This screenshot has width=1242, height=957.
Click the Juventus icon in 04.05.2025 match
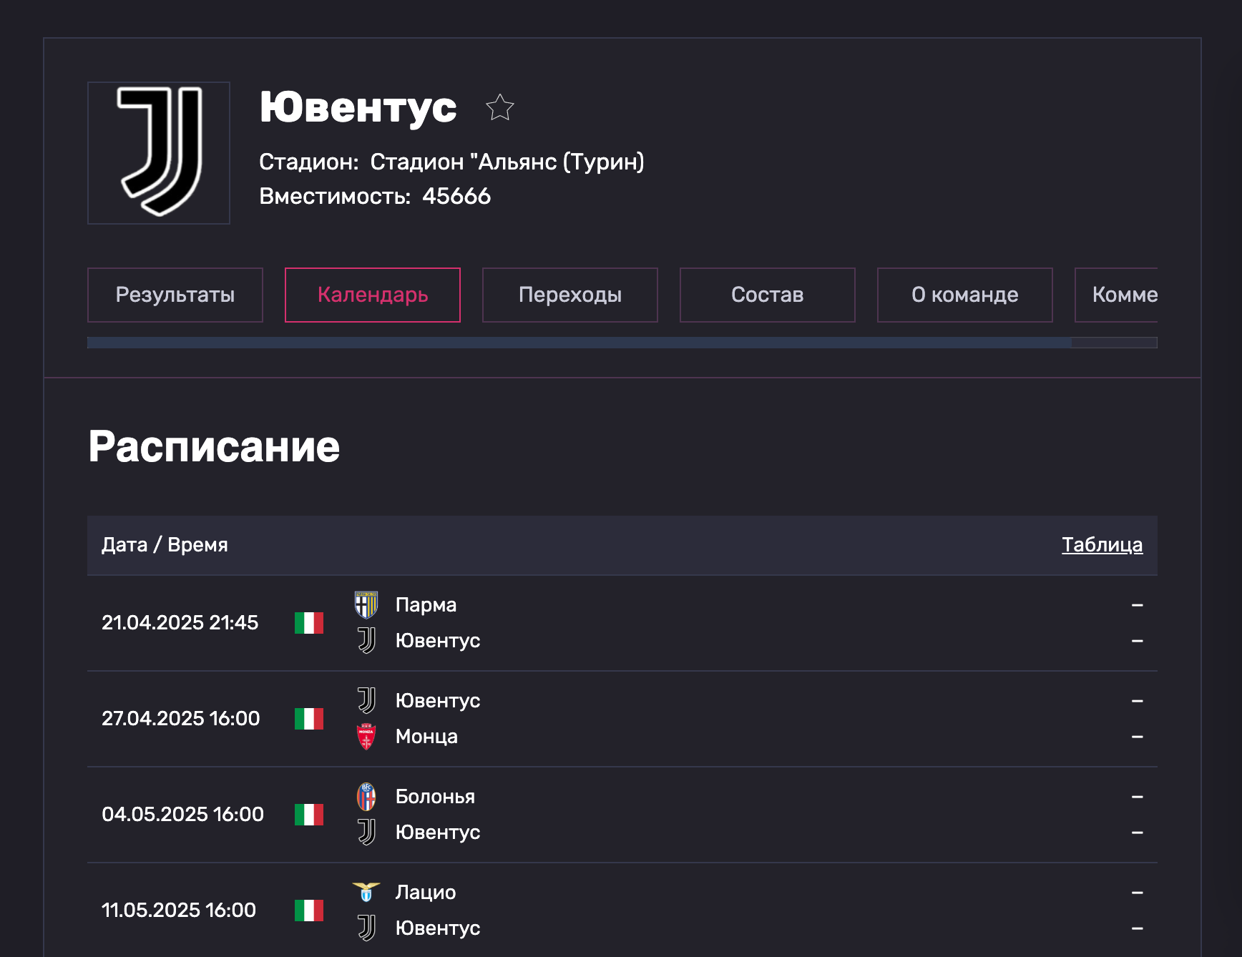pos(366,833)
